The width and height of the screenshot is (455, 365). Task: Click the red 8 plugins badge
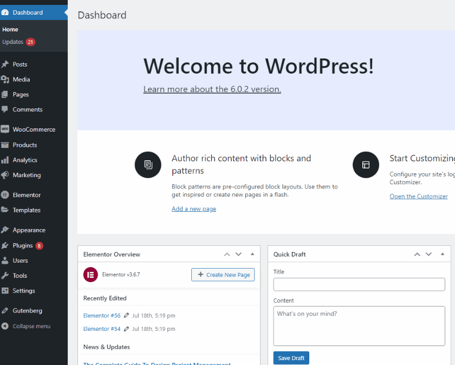39,246
